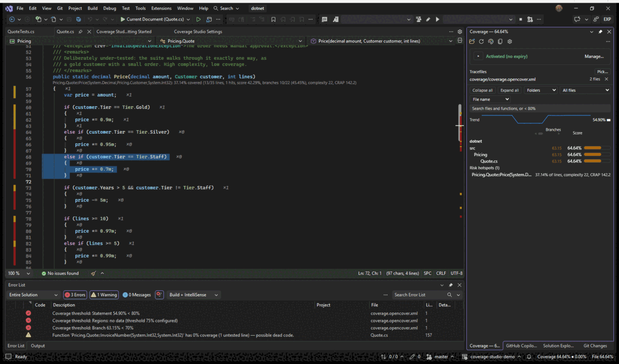Pin the Quote.cs tab
619x364 pixels.
click(x=80, y=31)
